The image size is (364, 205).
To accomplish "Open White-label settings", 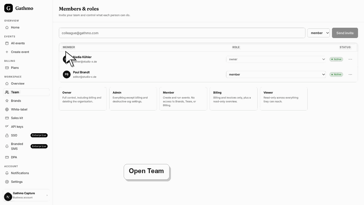I will click(x=26, y=109).
